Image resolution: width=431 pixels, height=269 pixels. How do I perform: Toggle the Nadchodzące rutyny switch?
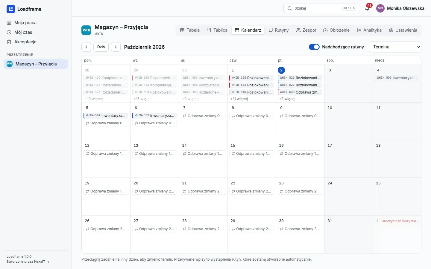coord(314,47)
